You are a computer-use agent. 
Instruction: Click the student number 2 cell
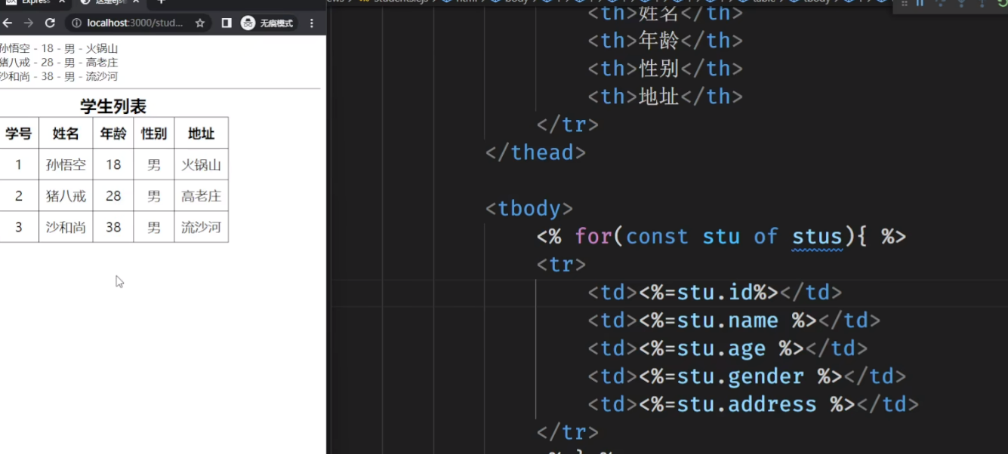[19, 196]
